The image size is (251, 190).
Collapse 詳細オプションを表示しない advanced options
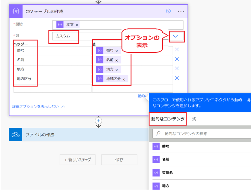(x=39, y=107)
